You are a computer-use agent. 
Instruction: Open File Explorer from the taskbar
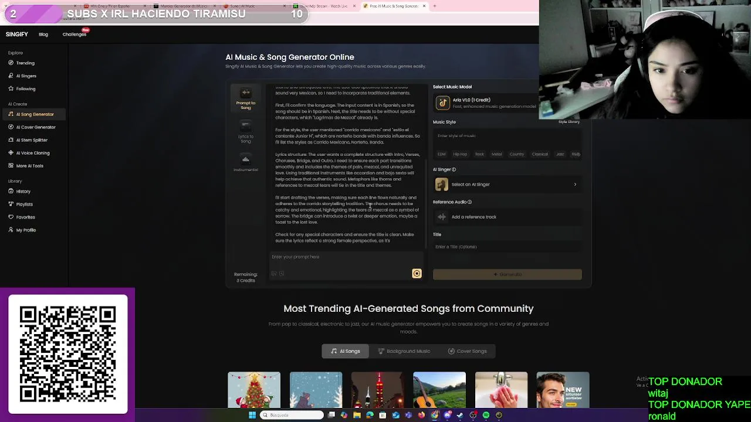coord(357,415)
